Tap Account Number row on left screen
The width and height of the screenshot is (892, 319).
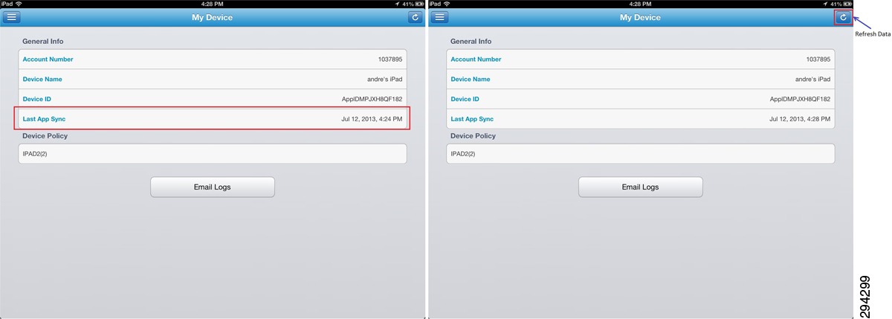click(213, 59)
